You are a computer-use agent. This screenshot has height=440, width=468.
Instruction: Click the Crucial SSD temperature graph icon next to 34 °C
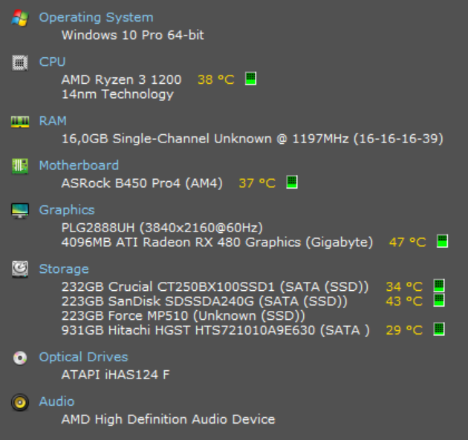[439, 286]
